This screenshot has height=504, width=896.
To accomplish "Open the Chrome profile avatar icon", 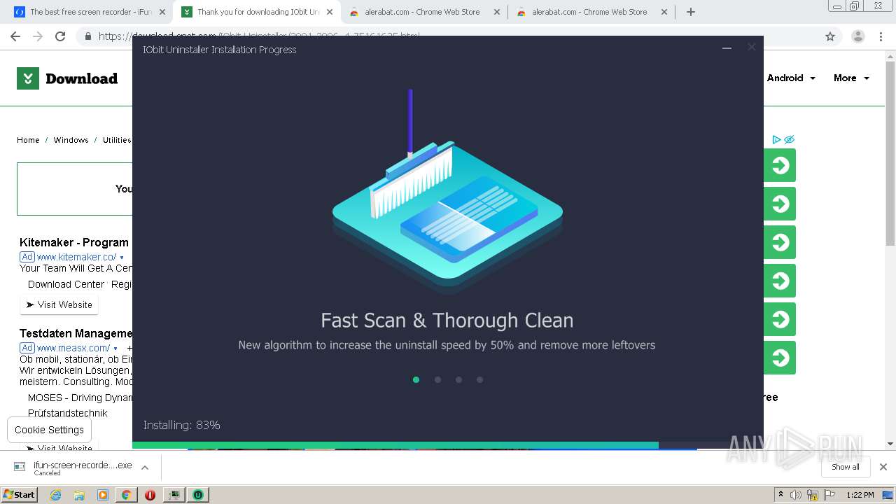I will [x=857, y=36].
